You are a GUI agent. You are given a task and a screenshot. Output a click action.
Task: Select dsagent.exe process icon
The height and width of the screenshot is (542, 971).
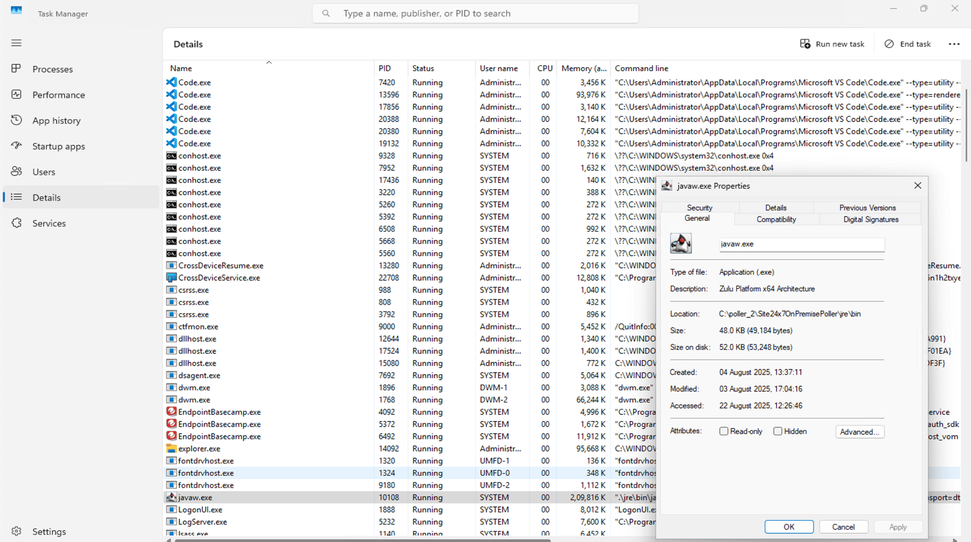click(172, 375)
